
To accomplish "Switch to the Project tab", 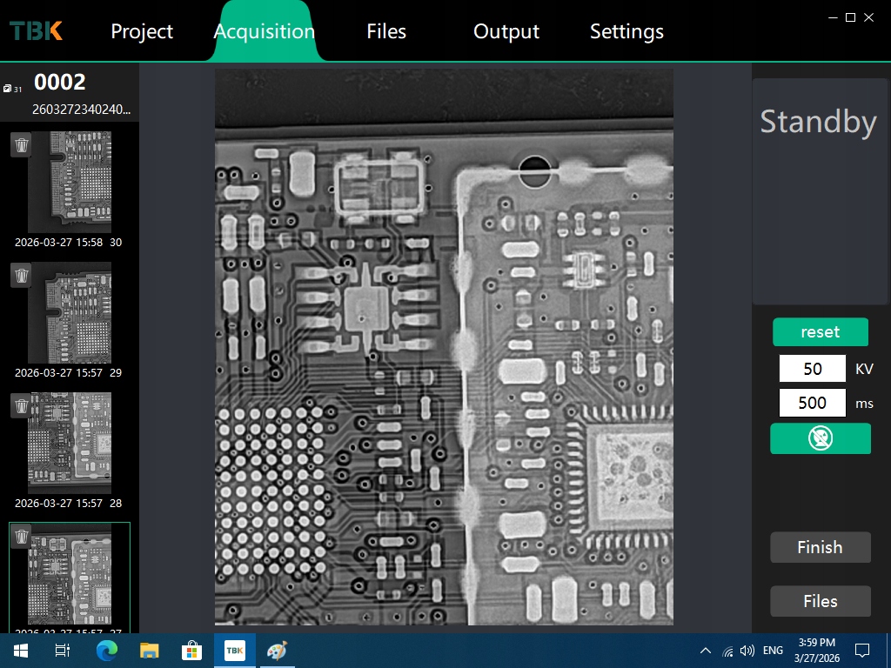I will pyautogui.click(x=142, y=31).
